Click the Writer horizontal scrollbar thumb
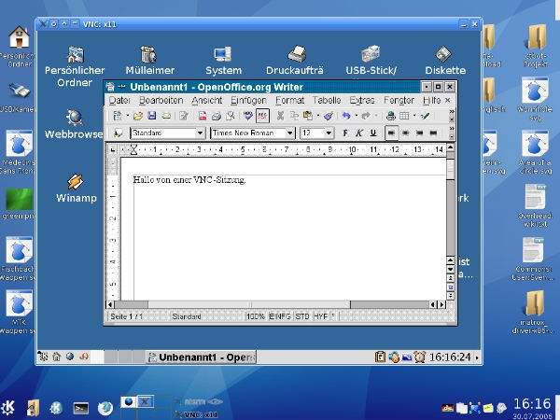560x420 pixels. click(249, 304)
